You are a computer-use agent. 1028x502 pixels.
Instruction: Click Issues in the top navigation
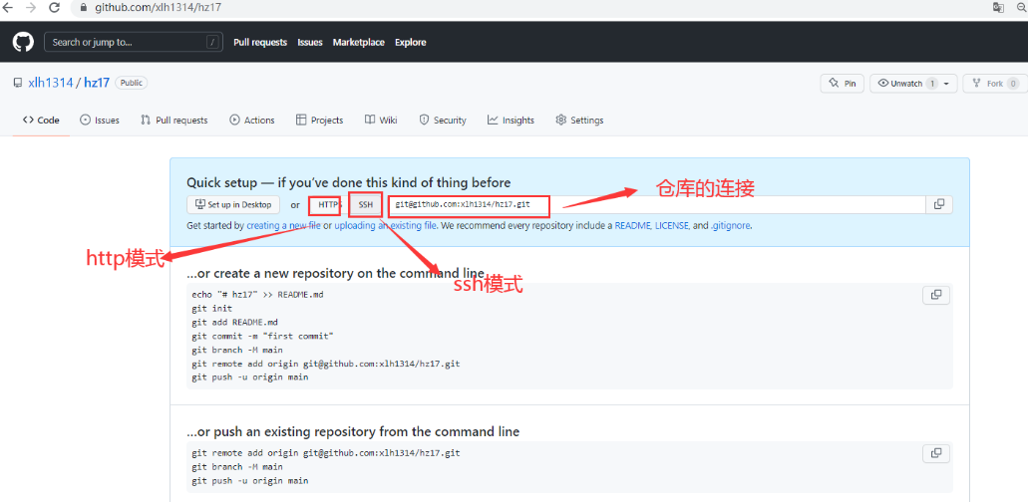coord(310,42)
